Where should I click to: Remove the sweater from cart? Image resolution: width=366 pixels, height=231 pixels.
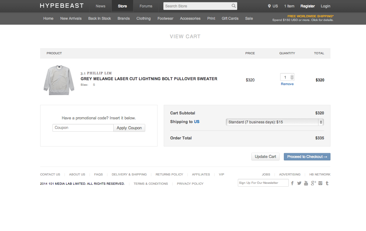pyautogui.click(x=287, y=84)
